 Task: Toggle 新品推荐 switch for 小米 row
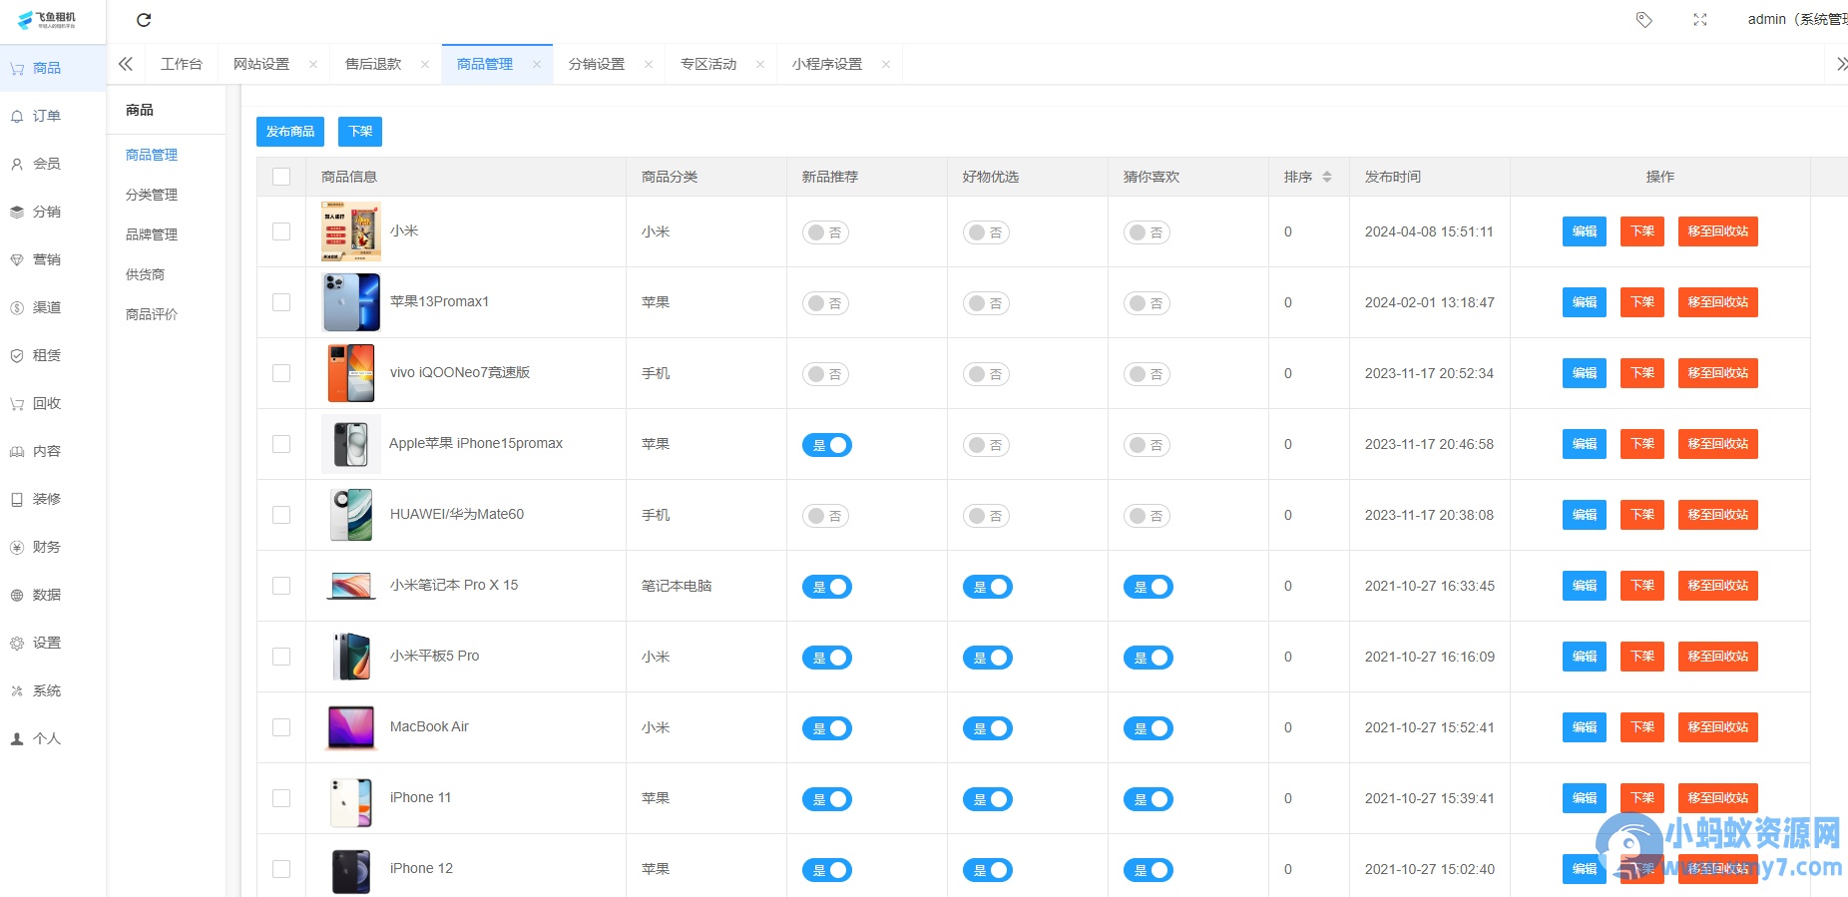(x=825, y=232)
